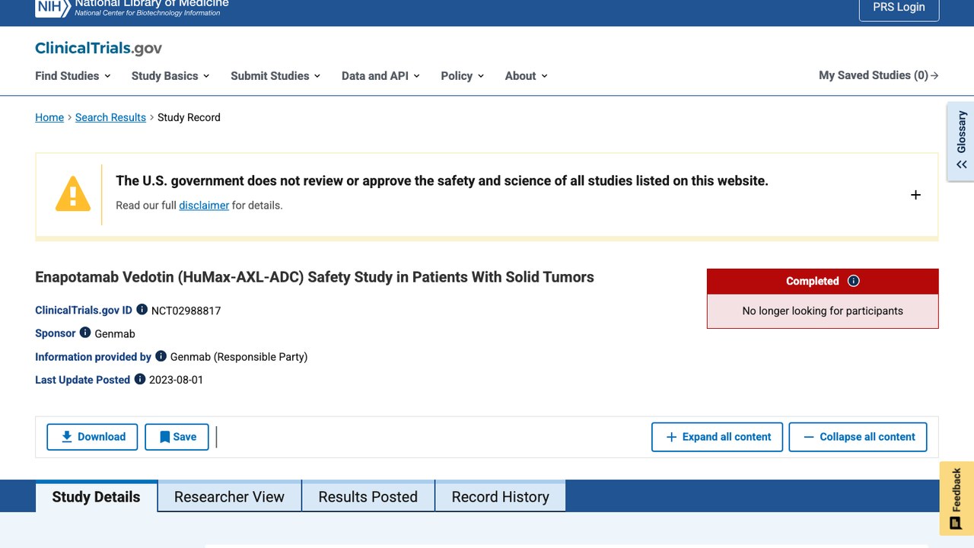This screenshot has width=974, height=548.
Task: Click info icon beside Last Update Posted
Action: pos(140,379)
